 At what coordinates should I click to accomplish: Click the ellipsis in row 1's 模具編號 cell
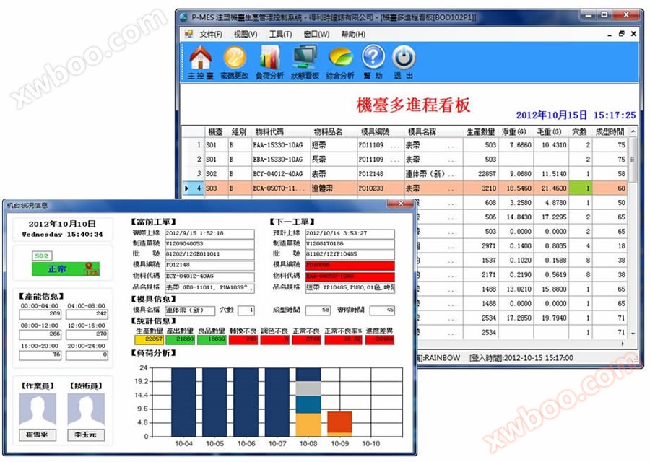tap(395, 145)
